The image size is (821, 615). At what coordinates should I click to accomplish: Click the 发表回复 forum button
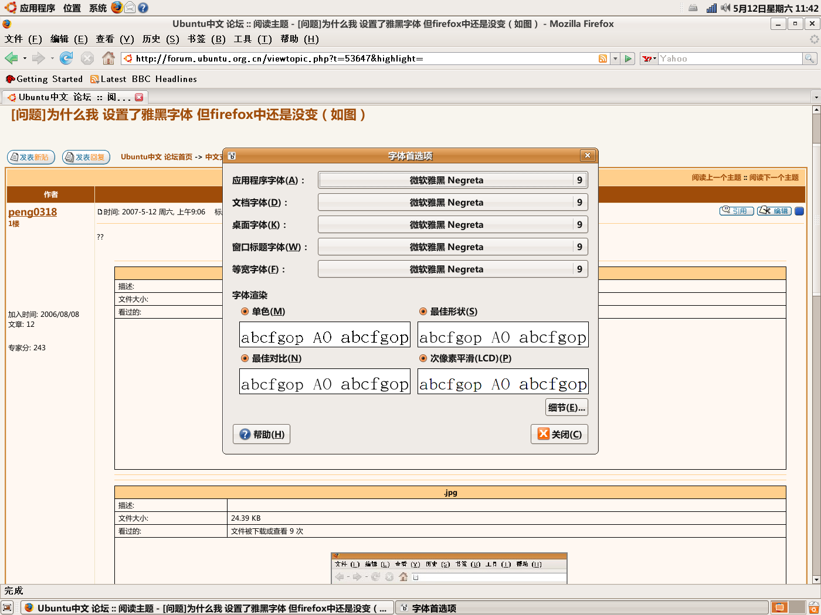[86, 157]
